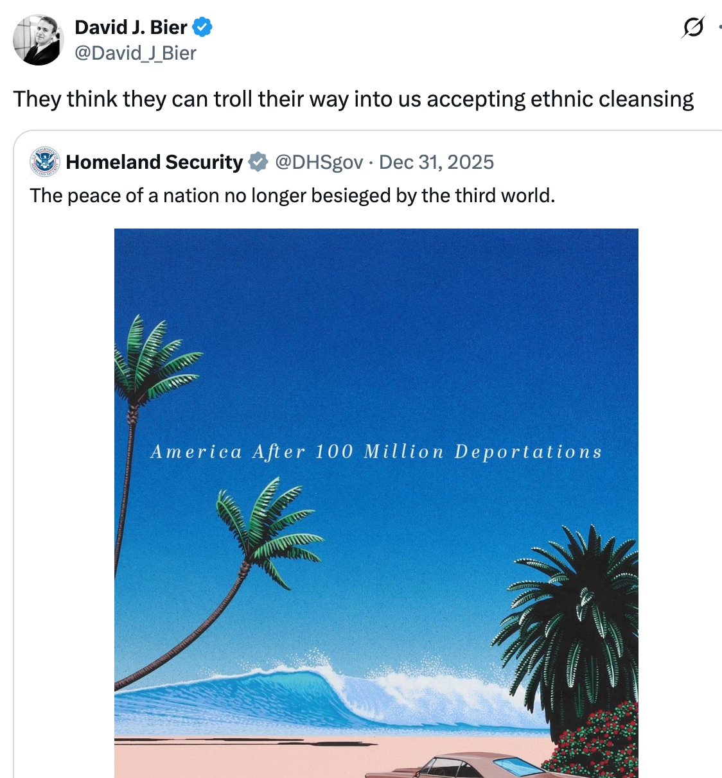Click the Homeland Security seal avatar
The height and width of the screenshot is (778, 722).
(x=45, y=162)
